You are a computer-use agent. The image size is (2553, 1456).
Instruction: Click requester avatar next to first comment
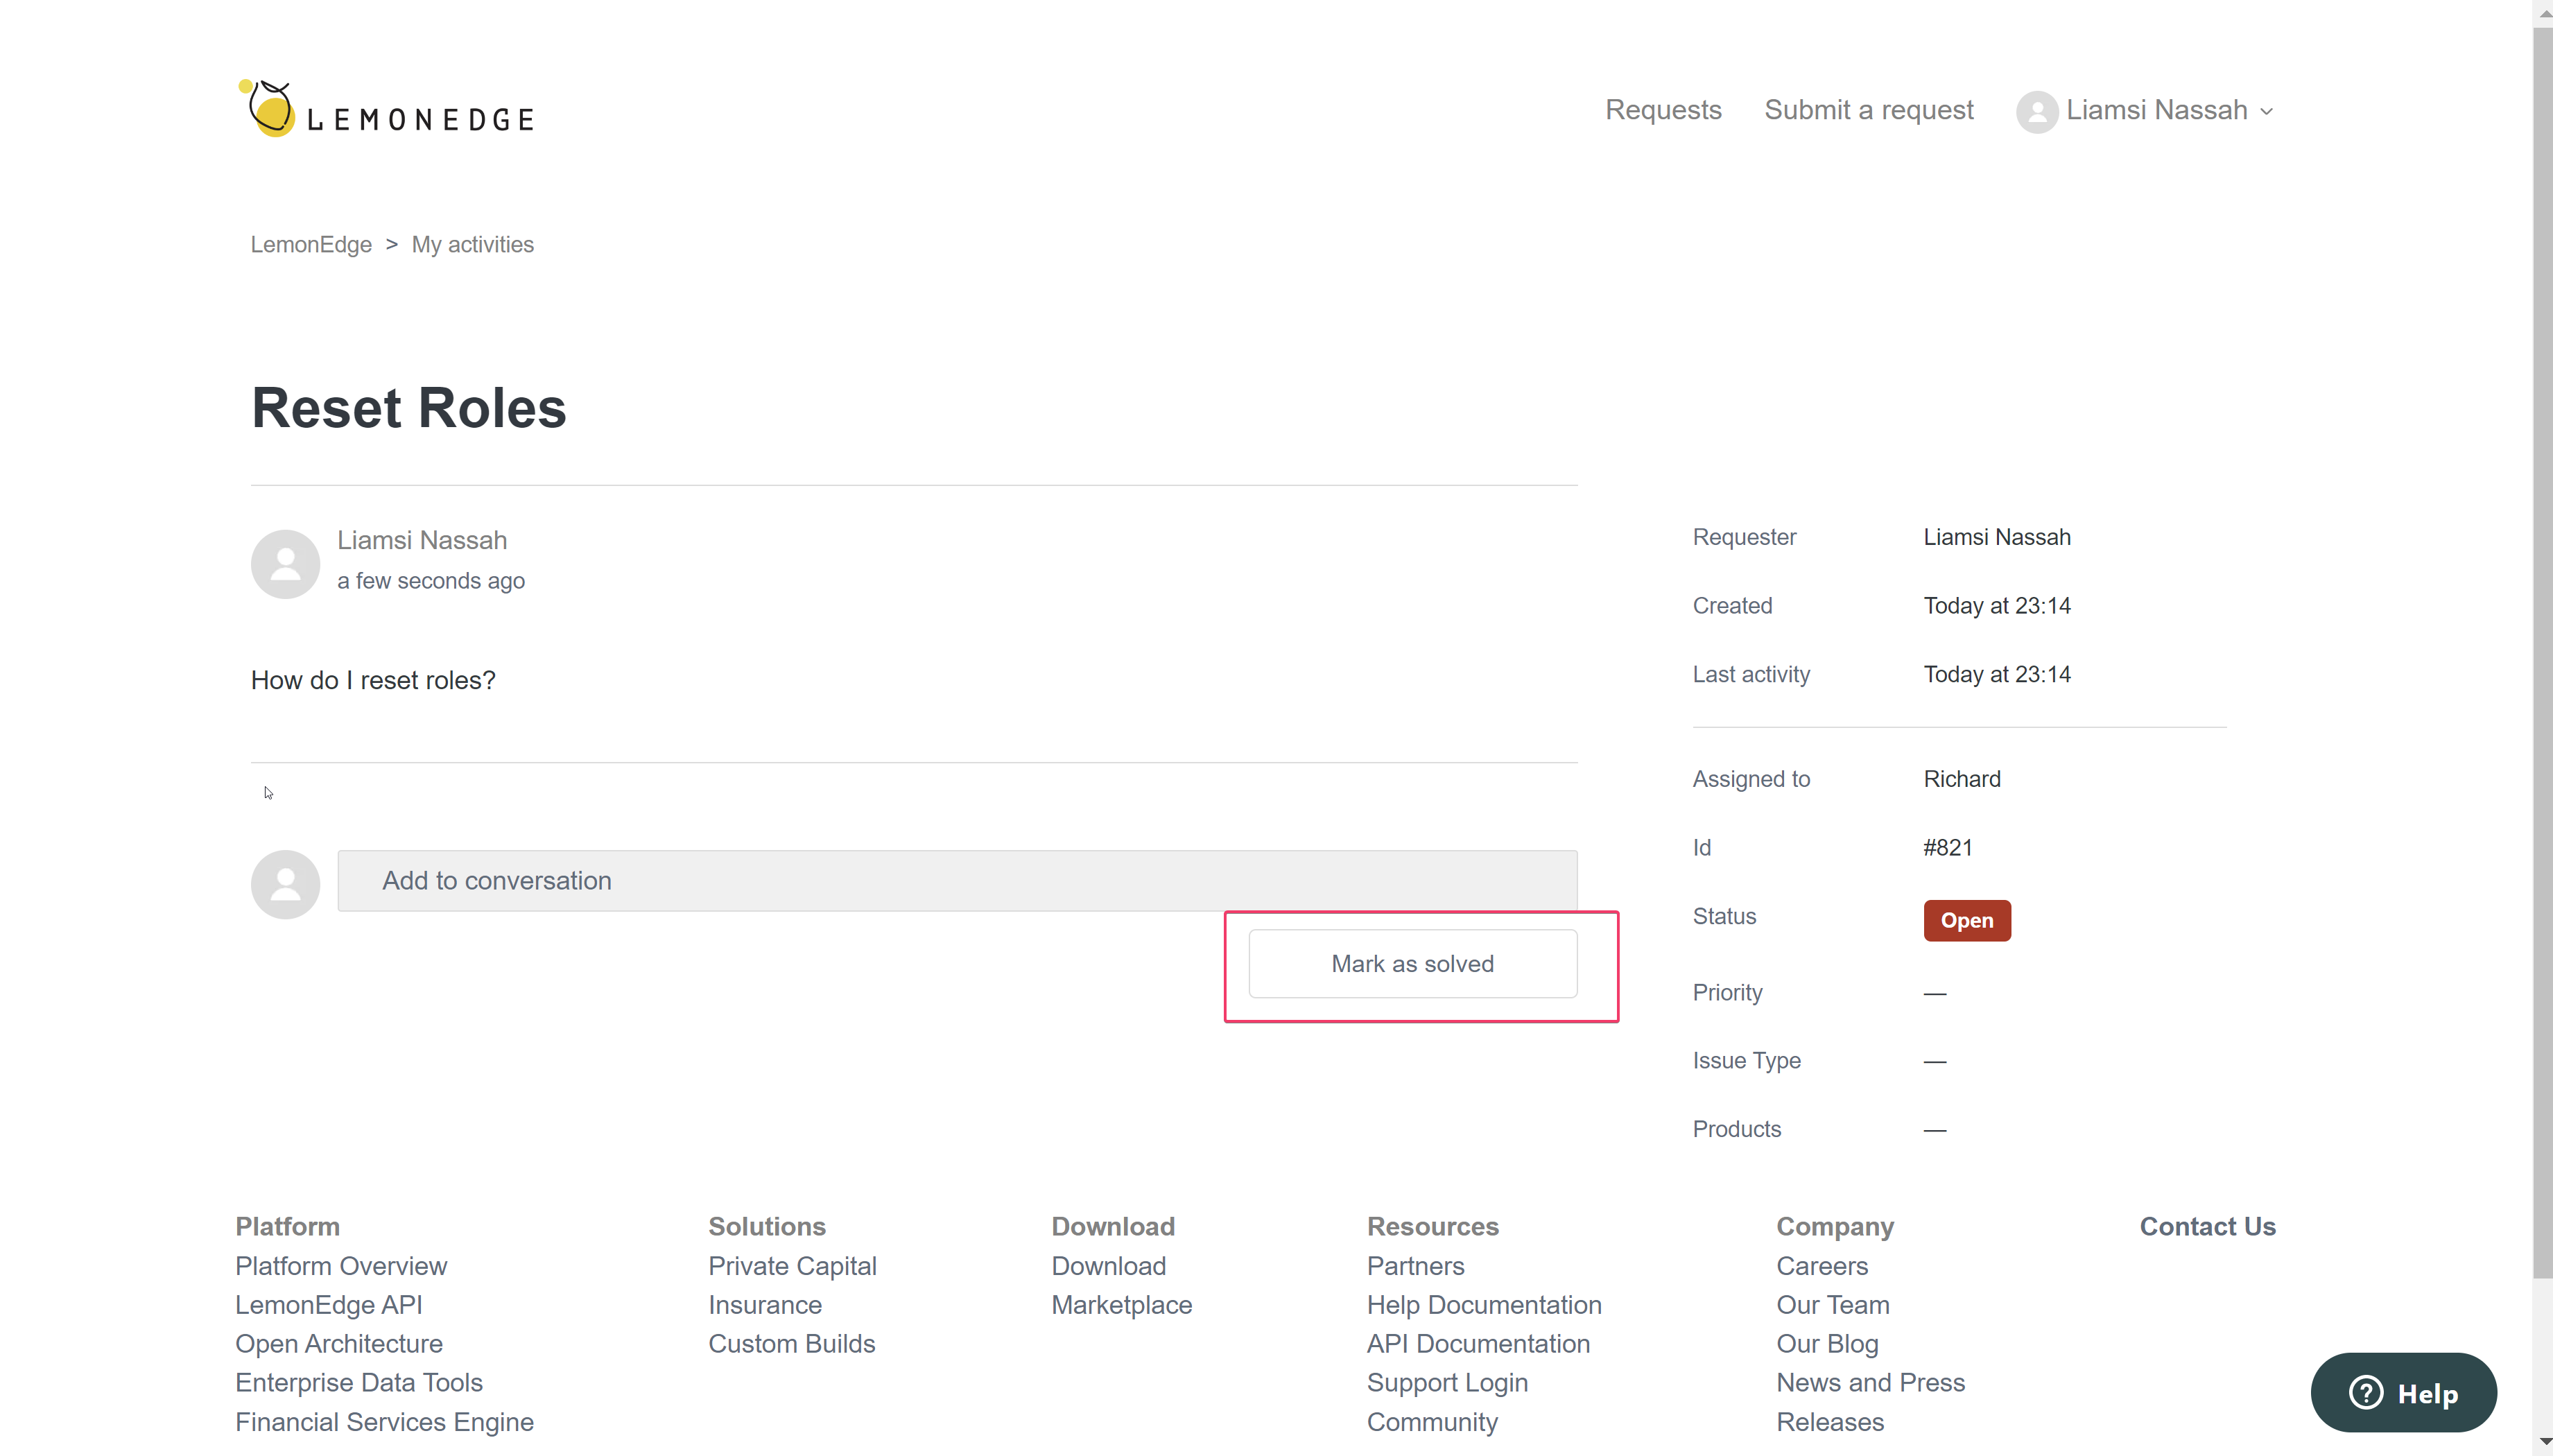[x=285, y=564]
